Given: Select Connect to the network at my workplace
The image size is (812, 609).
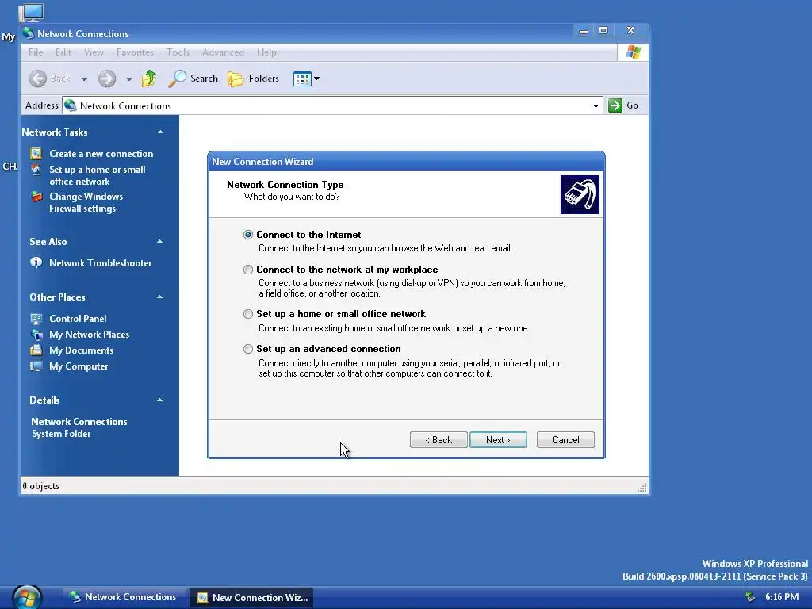Looking at the screenshot, I should (x=248, y=270).
